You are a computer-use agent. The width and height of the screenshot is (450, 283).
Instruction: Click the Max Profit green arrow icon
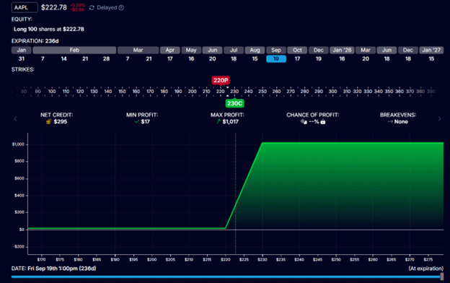pos(219,122)
